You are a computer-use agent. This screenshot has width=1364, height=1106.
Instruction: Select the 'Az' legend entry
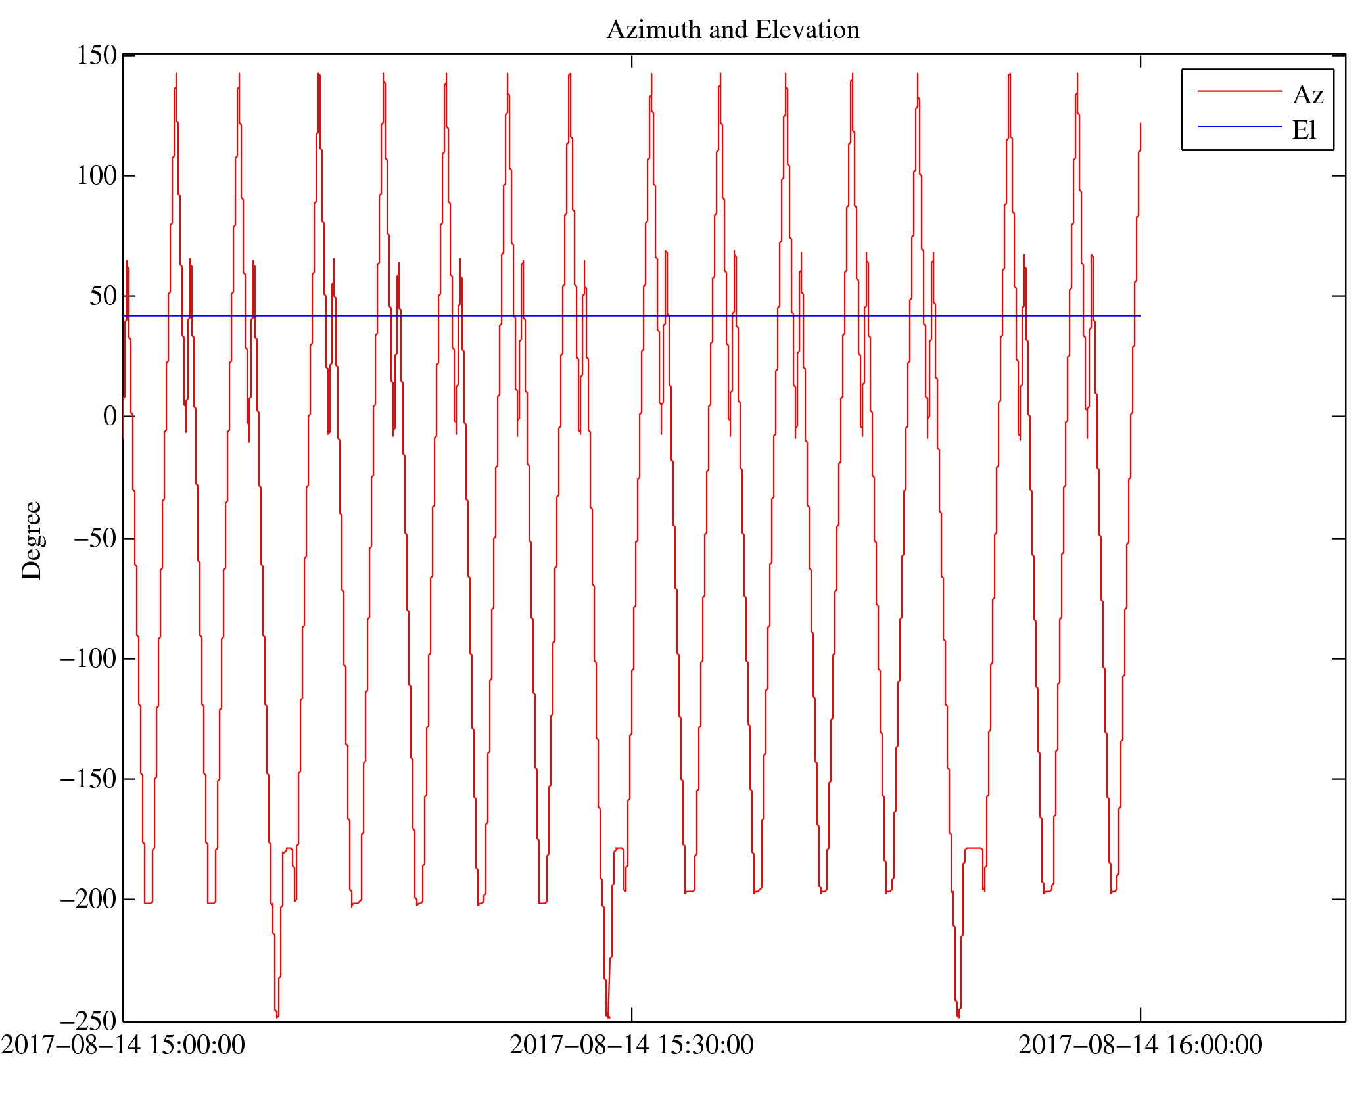(1308, 95)
